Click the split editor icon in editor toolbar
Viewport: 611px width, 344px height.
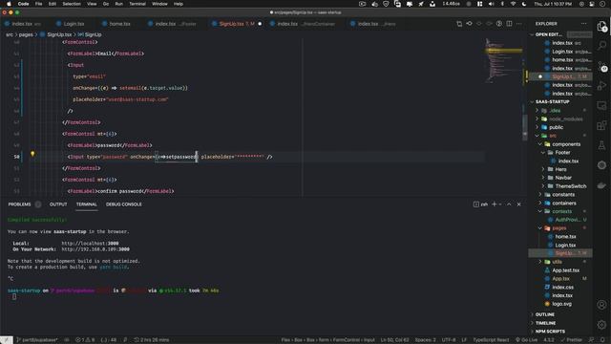pyautogui.click(x=509, y=24)
